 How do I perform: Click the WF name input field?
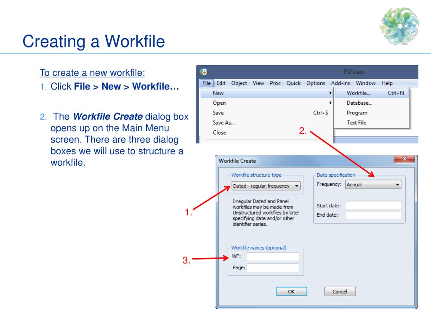point(273,256)
